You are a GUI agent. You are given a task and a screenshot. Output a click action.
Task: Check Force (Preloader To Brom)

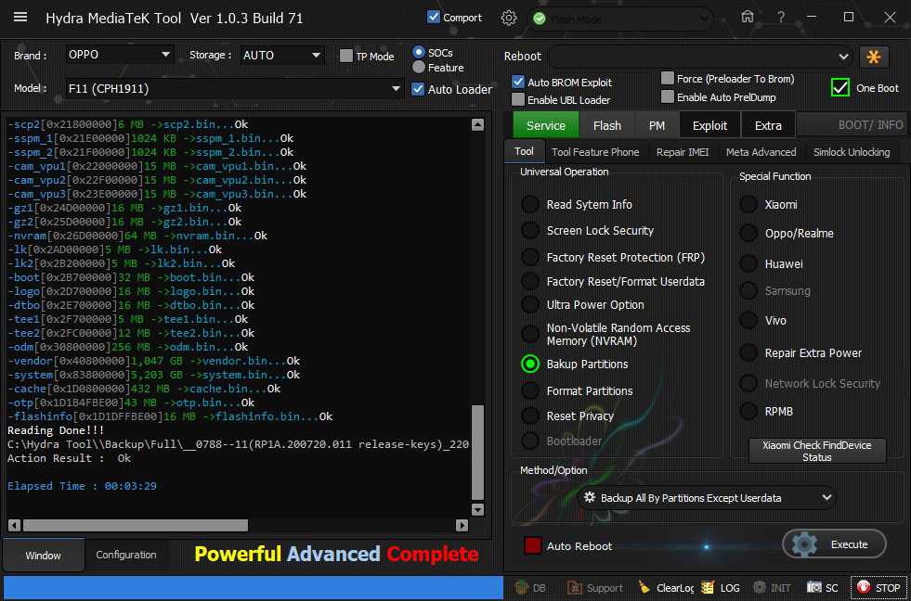tap(668, 78)
